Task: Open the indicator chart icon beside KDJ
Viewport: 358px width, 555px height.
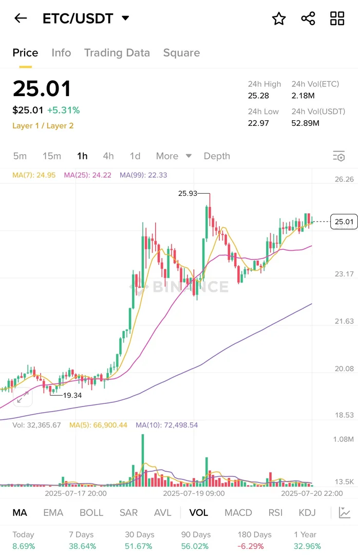Action: click(x=345, y=512)
